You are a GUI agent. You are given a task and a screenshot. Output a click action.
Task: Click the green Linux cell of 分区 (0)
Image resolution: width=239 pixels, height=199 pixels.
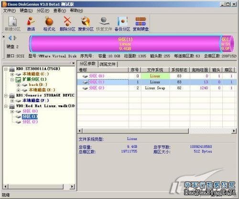click(155, 76)
